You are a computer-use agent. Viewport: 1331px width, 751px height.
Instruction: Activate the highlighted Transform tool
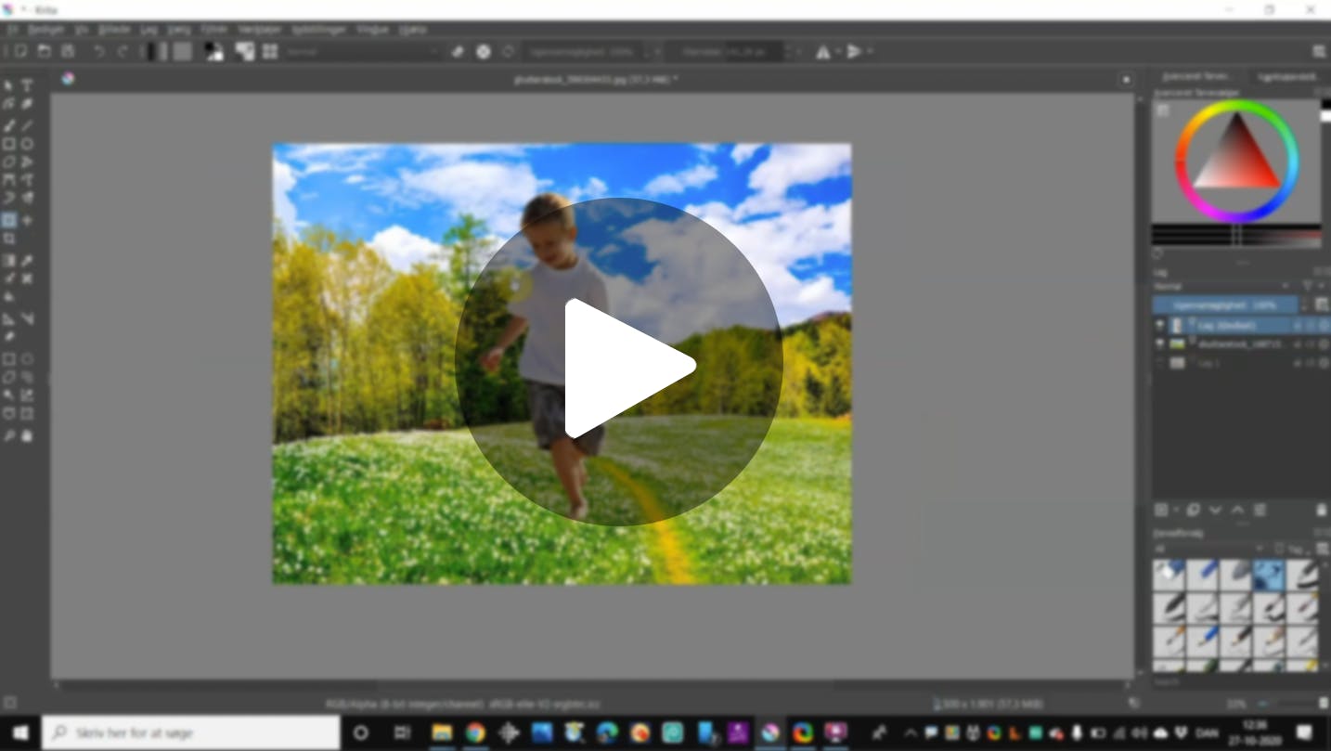coord(9,220)
